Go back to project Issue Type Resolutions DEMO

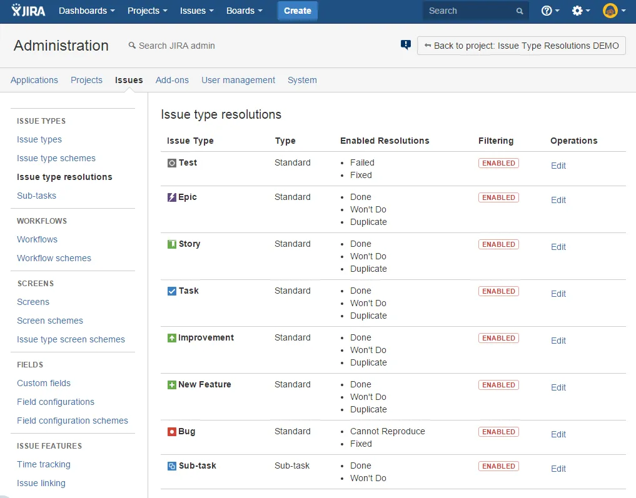521,46
